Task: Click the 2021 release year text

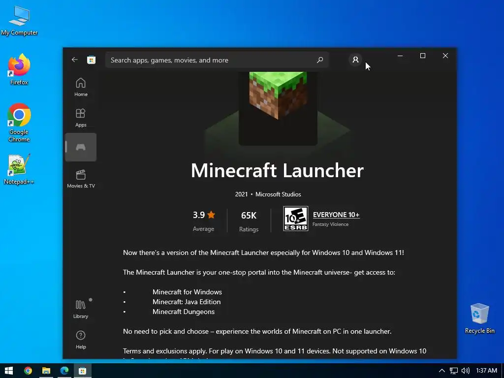Action: tap(241, 194)
